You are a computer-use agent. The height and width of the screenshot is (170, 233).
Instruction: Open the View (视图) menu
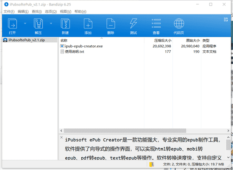point(65,11)
